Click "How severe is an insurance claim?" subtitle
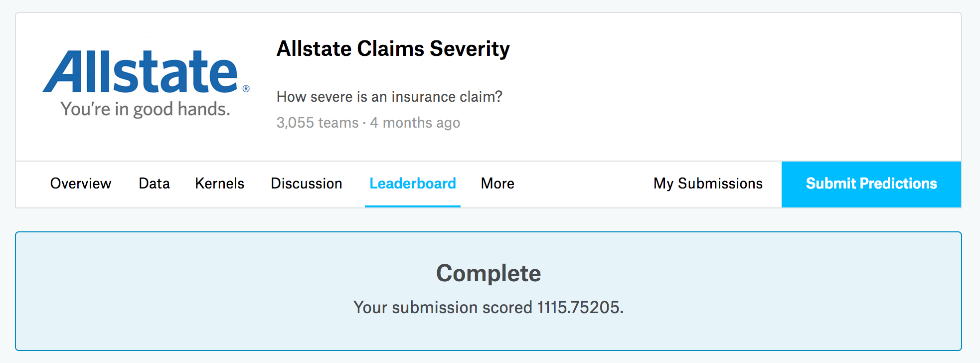 (389, 96)
